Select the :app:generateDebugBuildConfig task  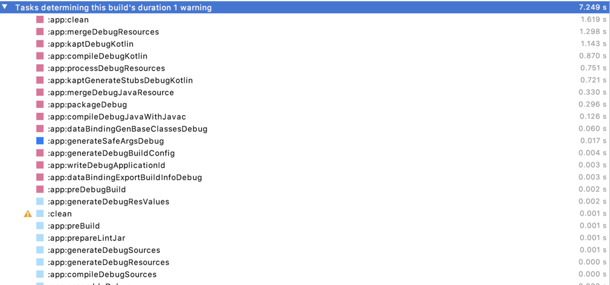[x=305, y=153]
